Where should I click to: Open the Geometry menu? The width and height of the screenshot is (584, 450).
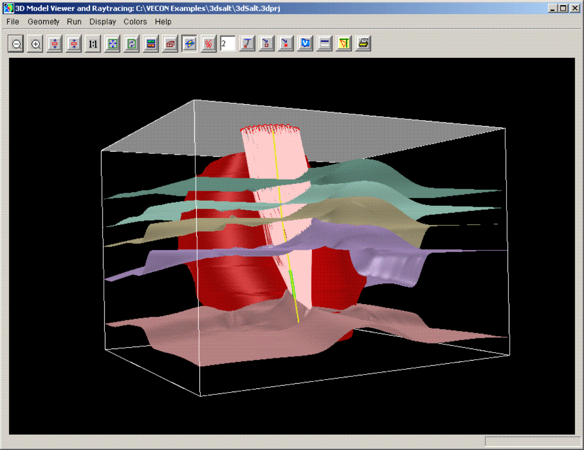[x=44, y=22]
